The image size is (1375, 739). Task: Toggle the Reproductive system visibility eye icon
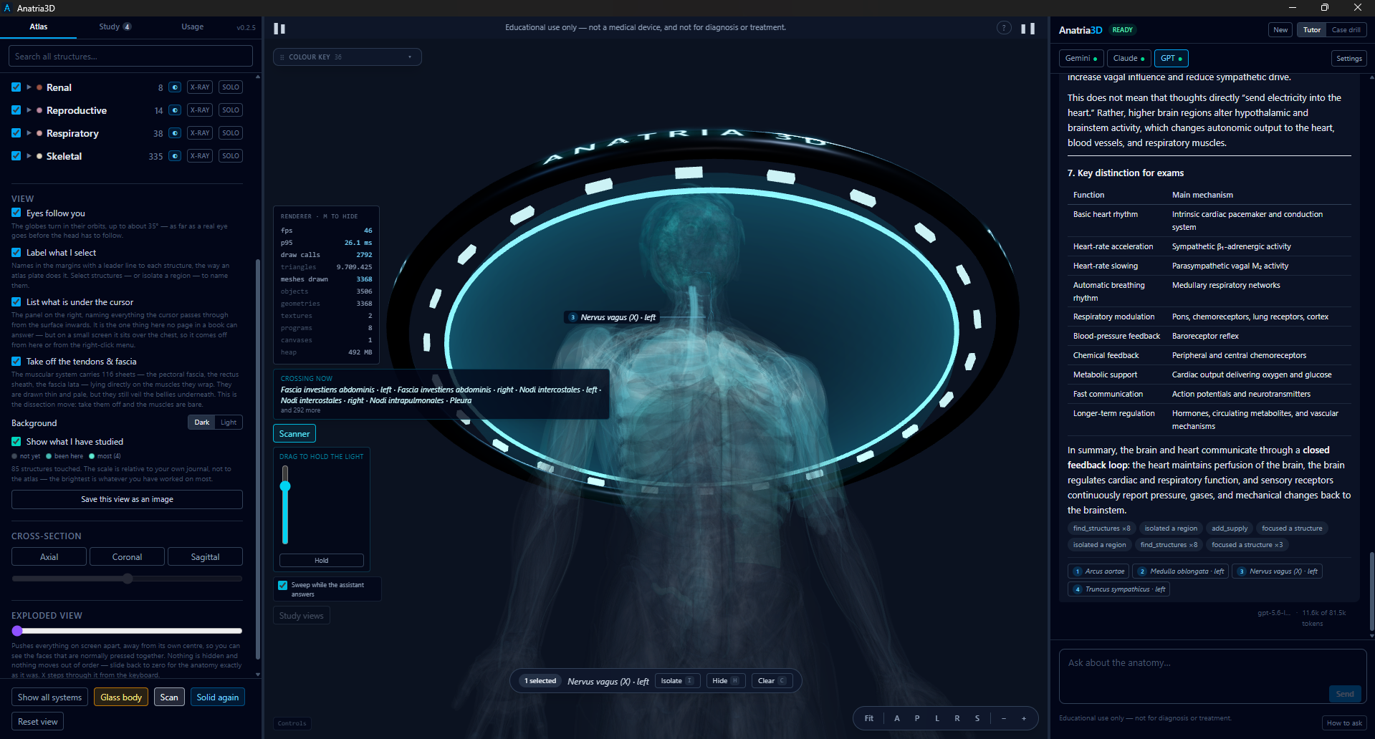coord(175,110)
